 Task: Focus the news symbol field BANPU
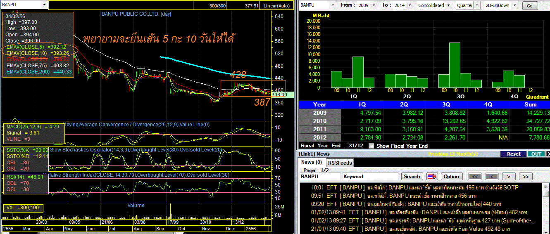coord(320,176)
